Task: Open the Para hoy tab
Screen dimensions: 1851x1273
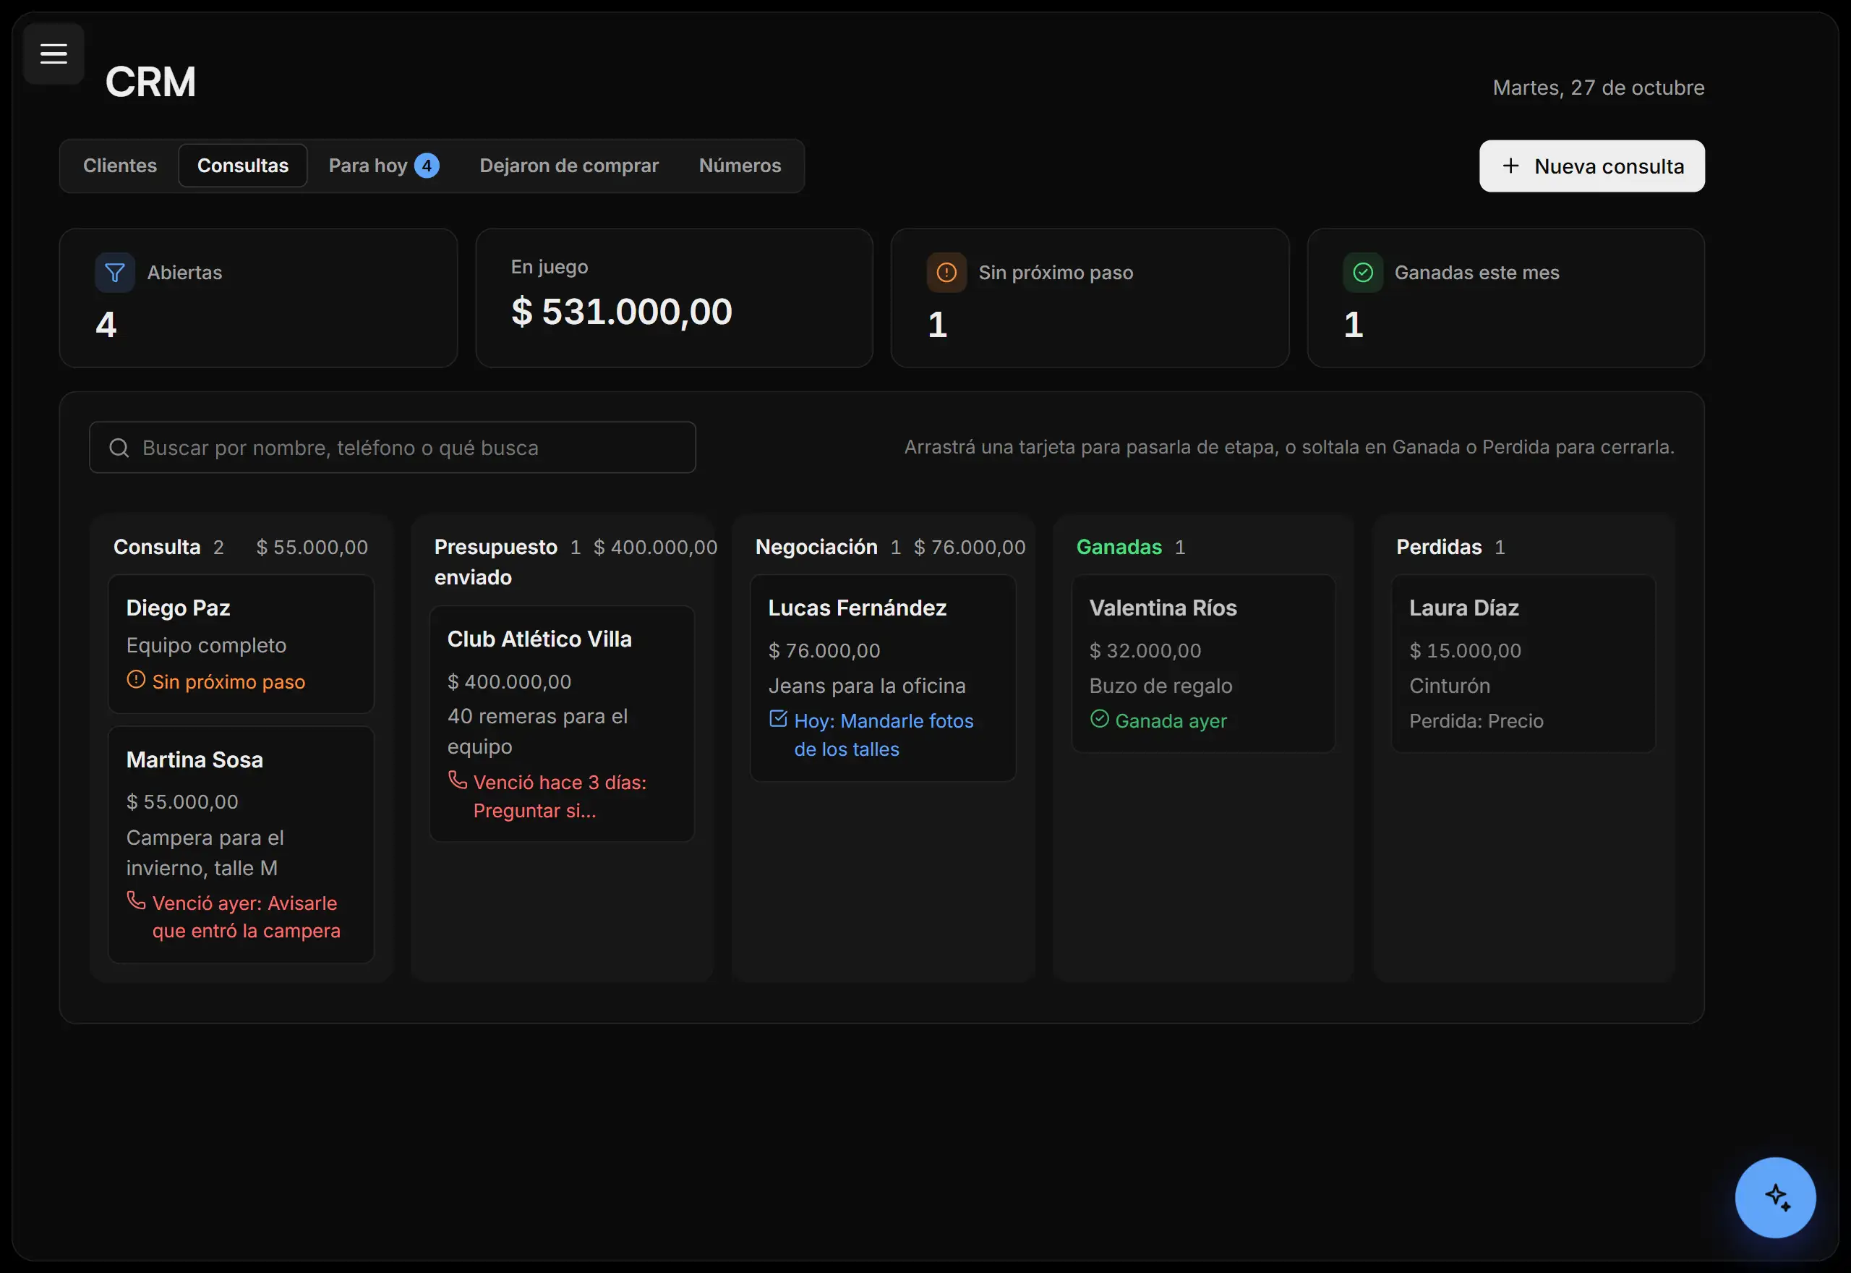Action: [383, 166]
